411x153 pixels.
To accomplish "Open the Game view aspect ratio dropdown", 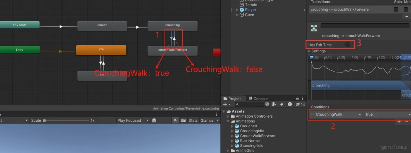I will click(x=15, y=120).
